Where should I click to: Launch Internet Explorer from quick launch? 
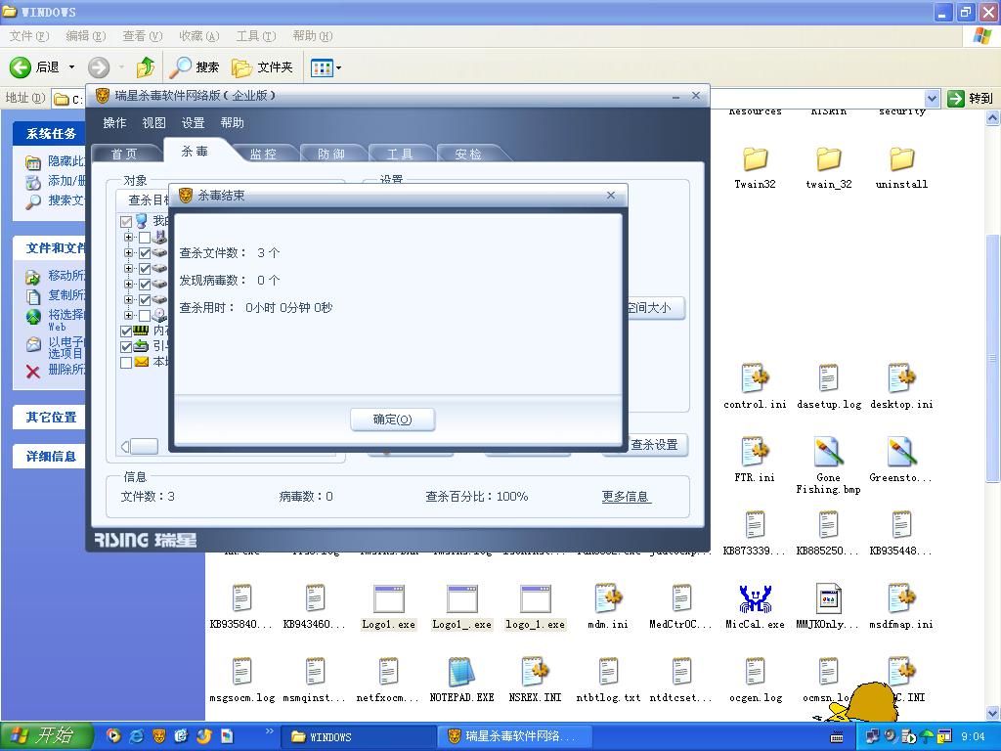click(x=136, y=736)
